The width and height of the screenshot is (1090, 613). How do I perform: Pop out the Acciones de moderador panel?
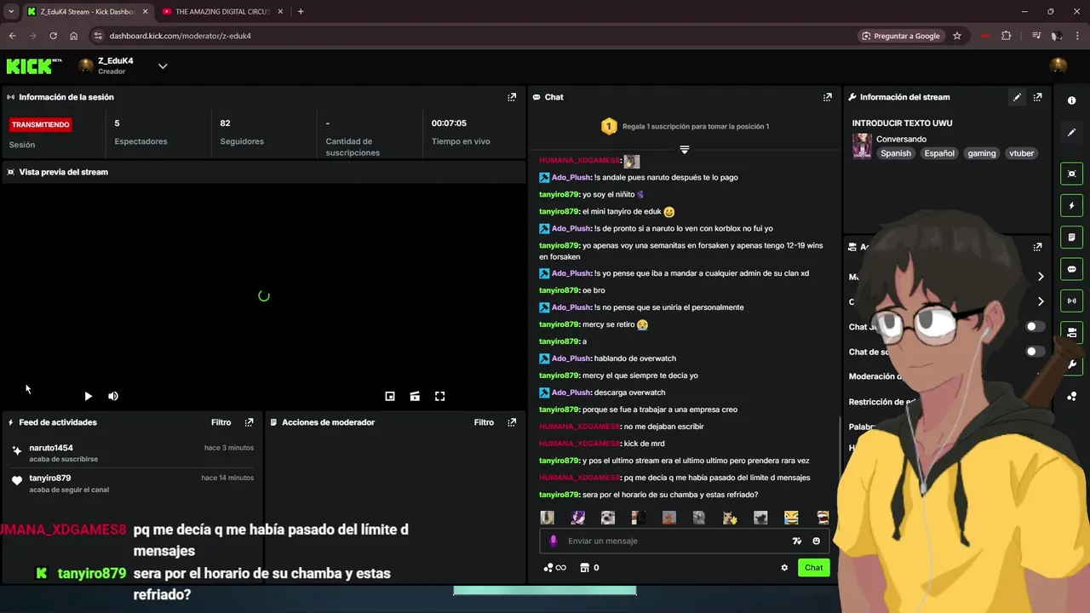[512, 422]
